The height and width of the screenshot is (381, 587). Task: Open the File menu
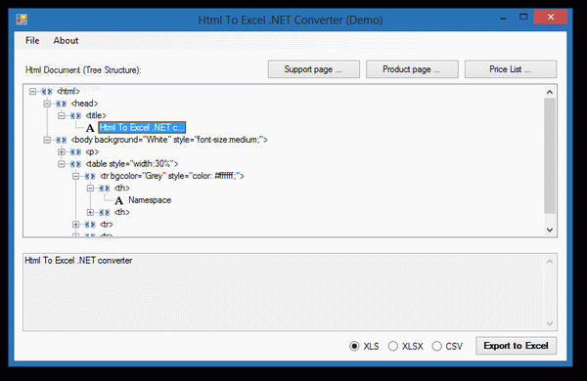(32, 40)
